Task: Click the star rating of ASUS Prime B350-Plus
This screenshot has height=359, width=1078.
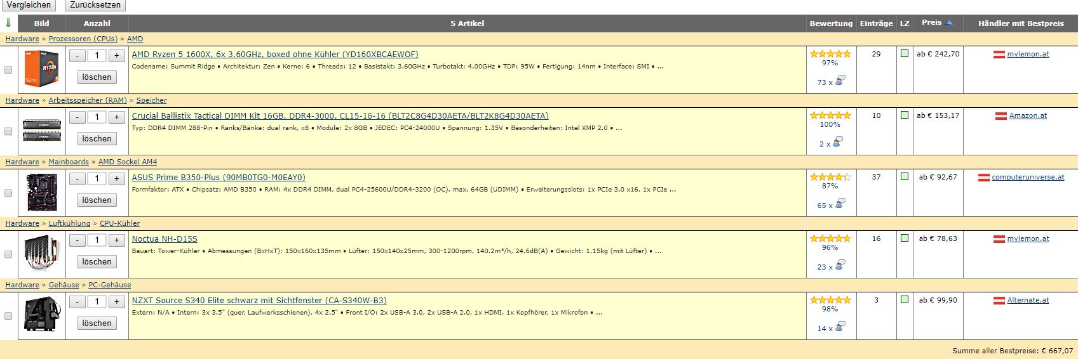Action: coord(830,177)
